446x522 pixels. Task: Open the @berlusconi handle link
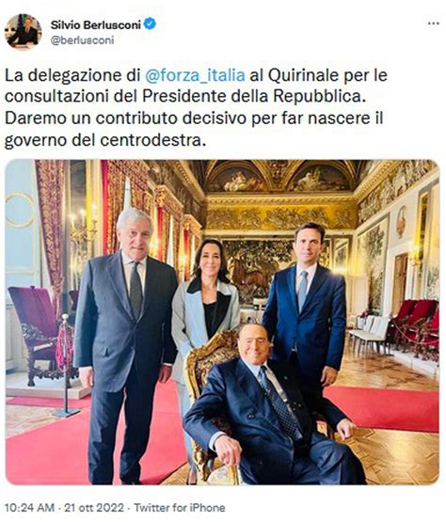click(82, 40)
